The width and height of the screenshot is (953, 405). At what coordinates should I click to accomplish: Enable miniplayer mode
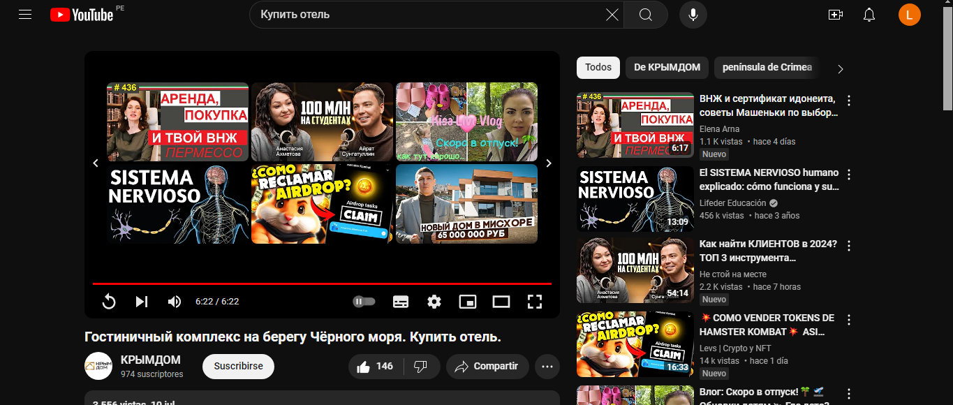[468, 302]
